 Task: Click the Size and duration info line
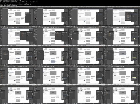[19, 2]
